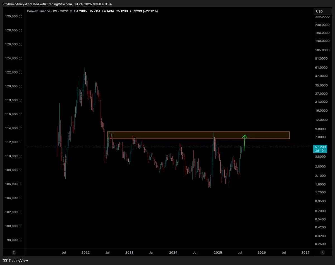Screen dimensions: 335x265
Task: Click the low value L4.1434
Action: click(108, 11)
